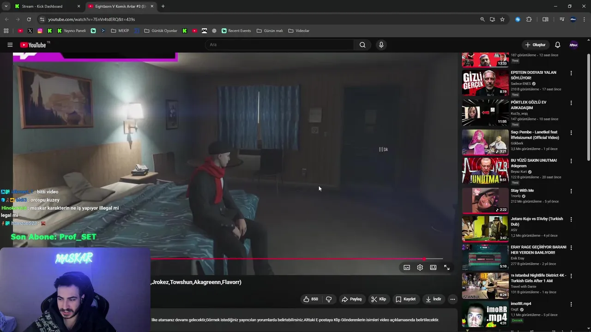Click the page vertical scrollbar
591x332 pixels.
[588, 106]
